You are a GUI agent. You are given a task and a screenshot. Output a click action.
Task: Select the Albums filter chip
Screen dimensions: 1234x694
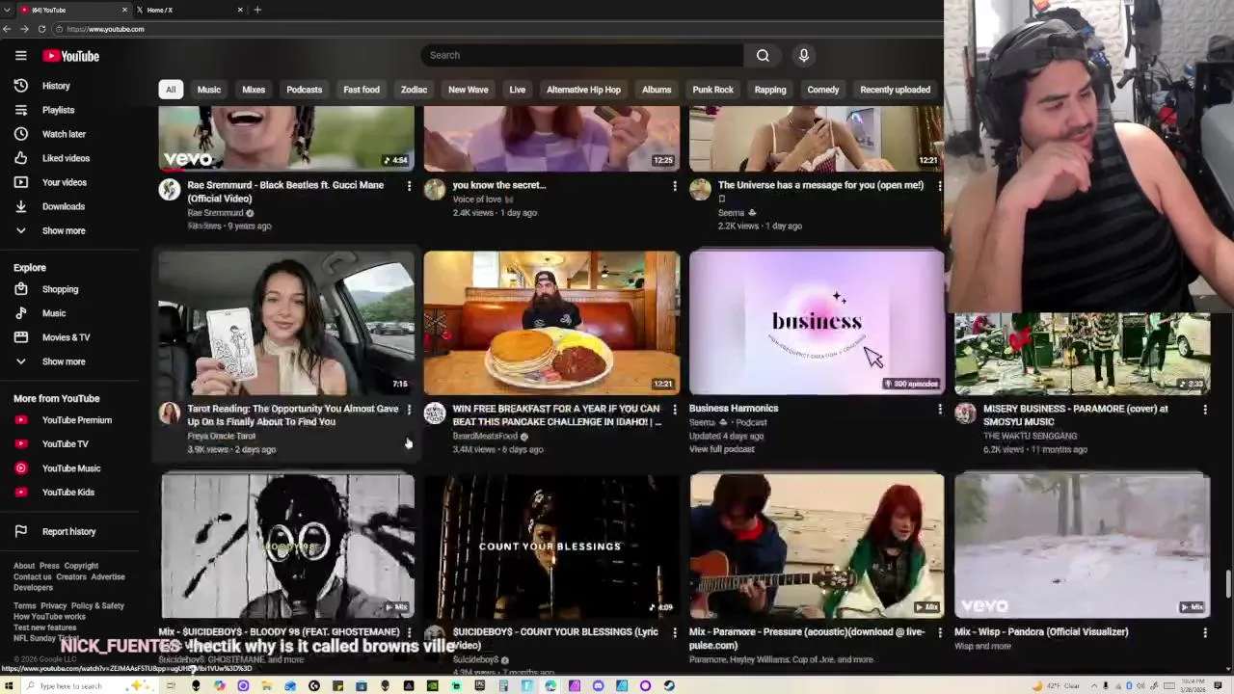(657, 90)
